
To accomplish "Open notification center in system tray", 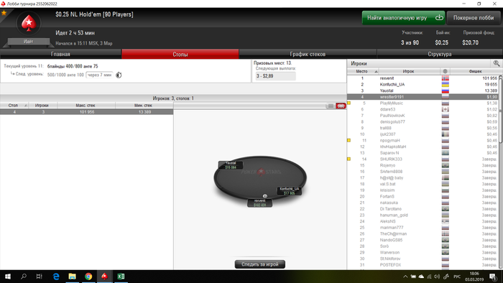I will pyautogui.click(x=494, y=277).
